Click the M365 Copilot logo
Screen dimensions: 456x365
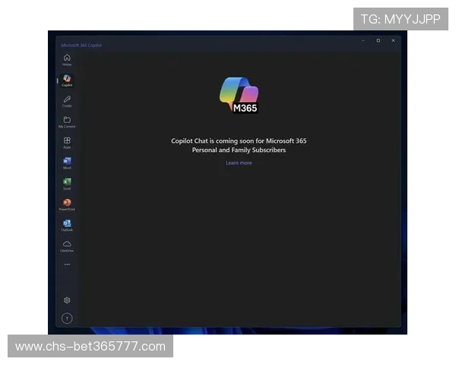239,95
